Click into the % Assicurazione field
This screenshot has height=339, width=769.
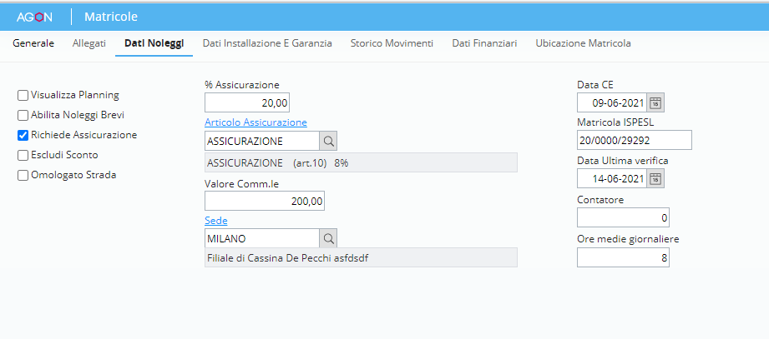click(247, 102)
